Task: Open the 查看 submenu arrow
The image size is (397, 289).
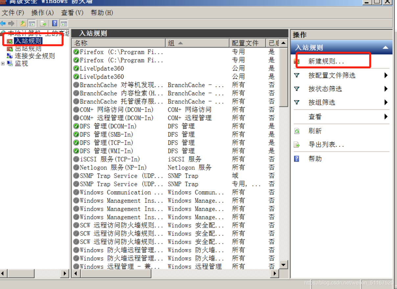Action: [x=386, y=117]
